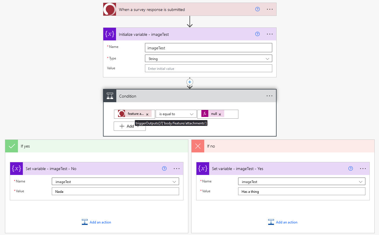Add an action in the If yes branch
The image size is (379, 235).
(x=97, y=222)
